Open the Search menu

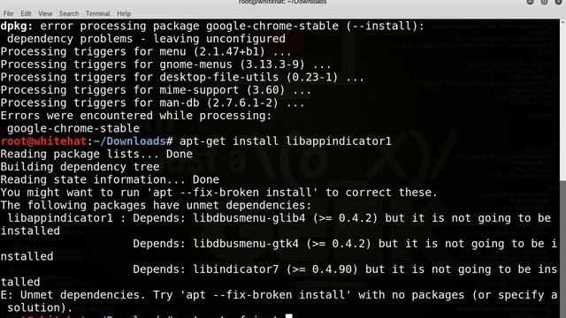click(69, 14)
